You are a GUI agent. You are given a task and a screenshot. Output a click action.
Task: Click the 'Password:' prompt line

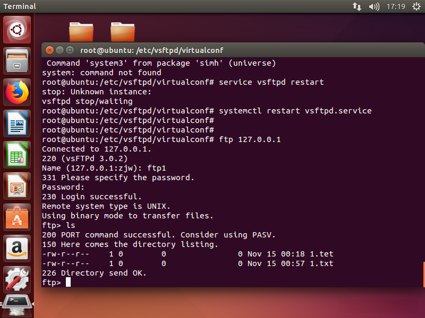click(63, 187)
